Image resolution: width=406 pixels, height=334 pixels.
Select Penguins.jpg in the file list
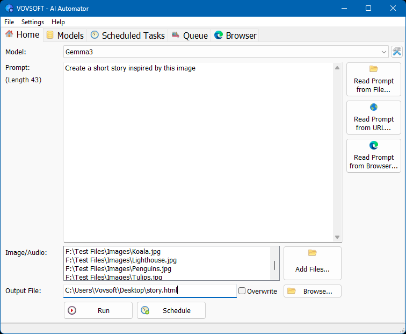tap(118, 269)
